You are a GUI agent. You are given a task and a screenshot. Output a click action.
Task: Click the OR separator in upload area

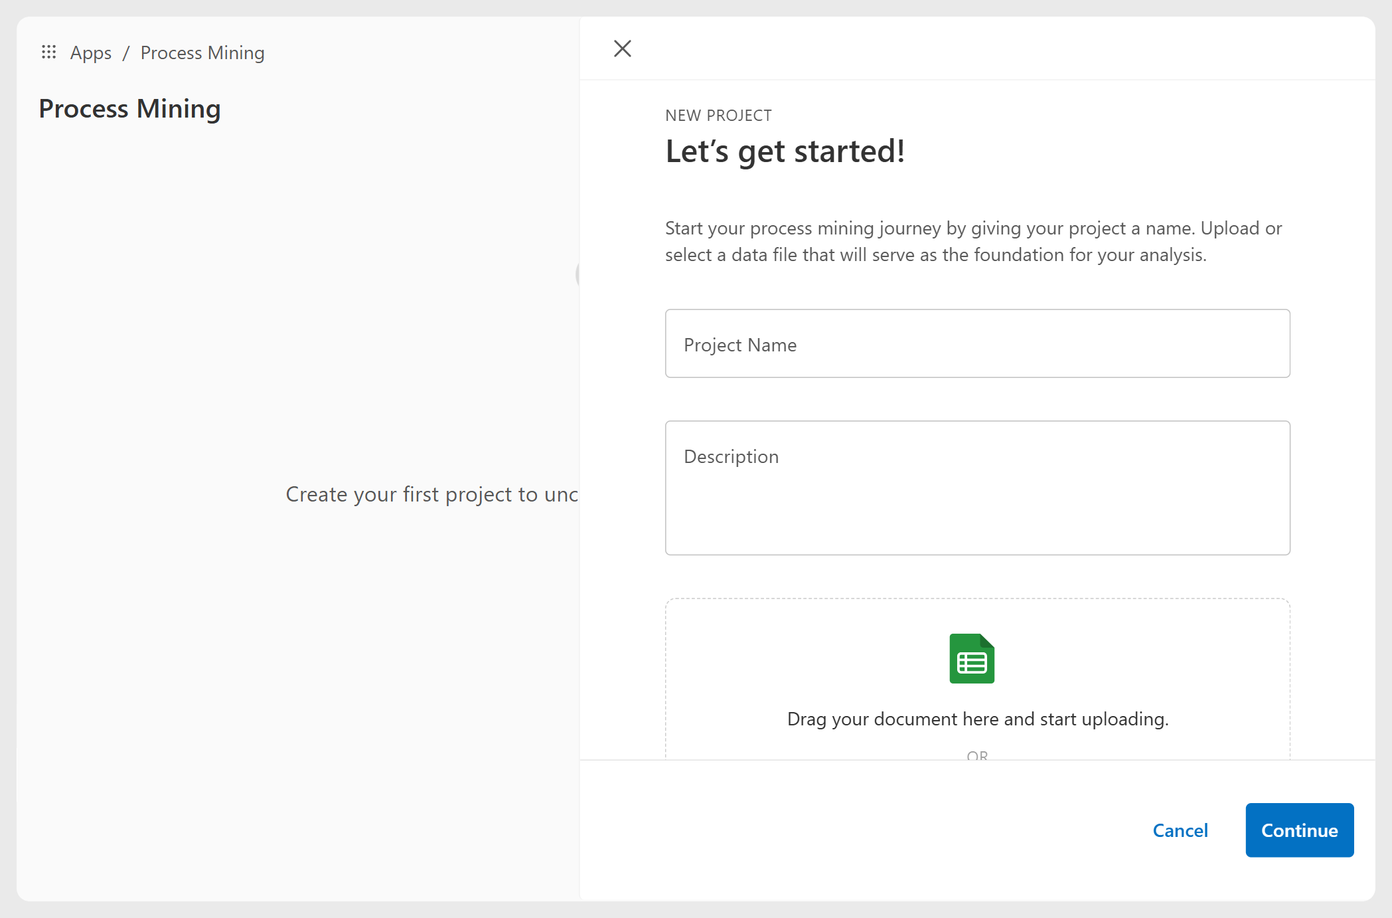pos(977,755)
